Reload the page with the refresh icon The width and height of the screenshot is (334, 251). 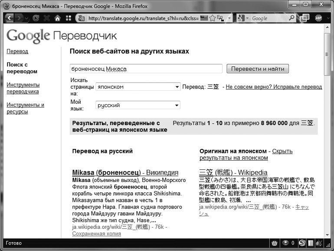(x=36, y=18)
